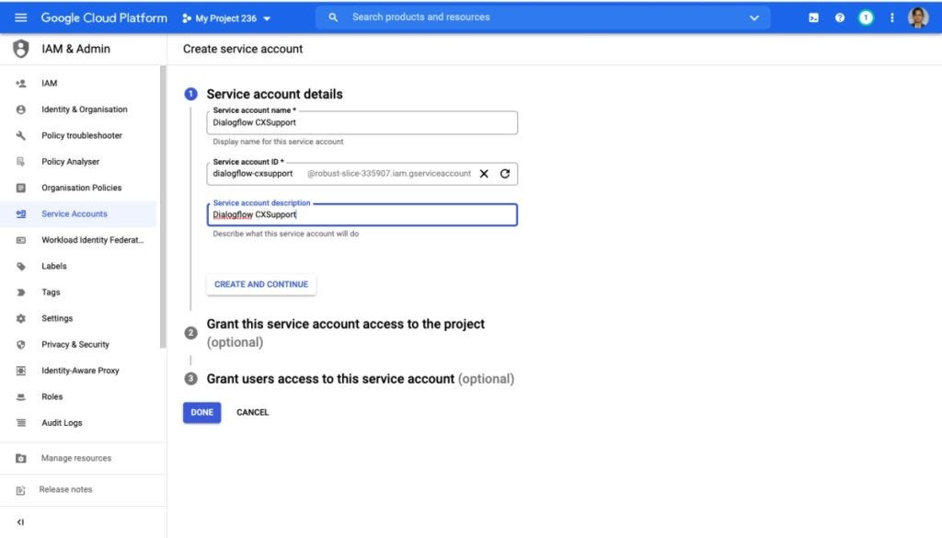This screenshot has height=538, width=942.
Task: Click the blue DONE button
Action: pyautogui.click(x=201, y=413)
